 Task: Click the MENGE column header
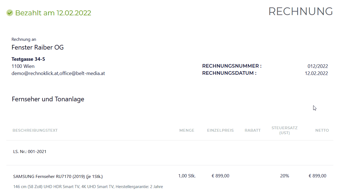[187, 130]
